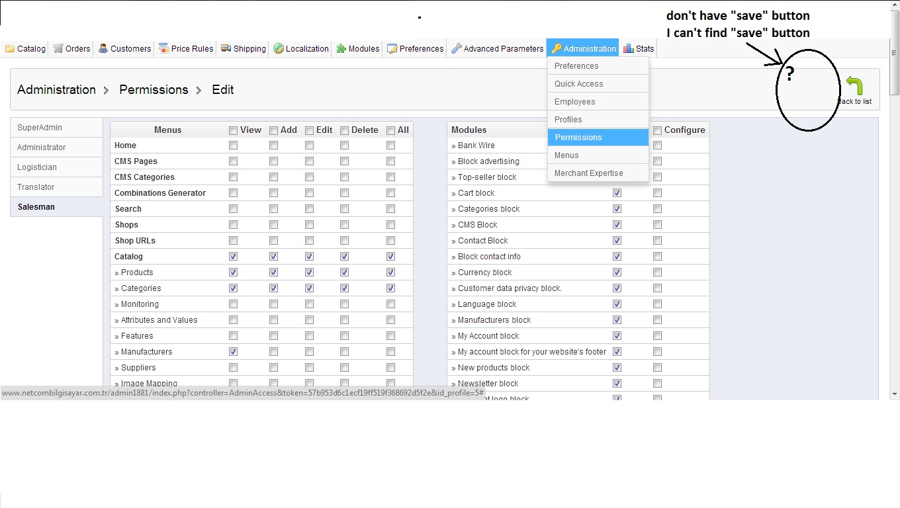Select the Administrator profile tab

click(x=56, y=148)
